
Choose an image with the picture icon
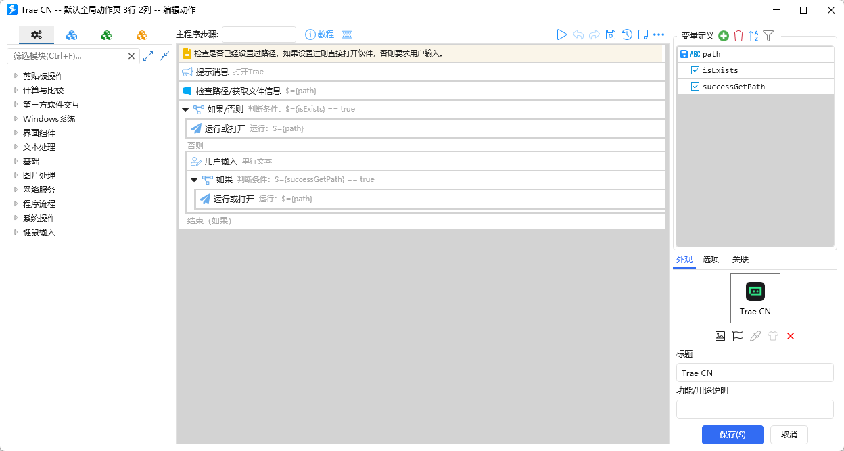720,335
